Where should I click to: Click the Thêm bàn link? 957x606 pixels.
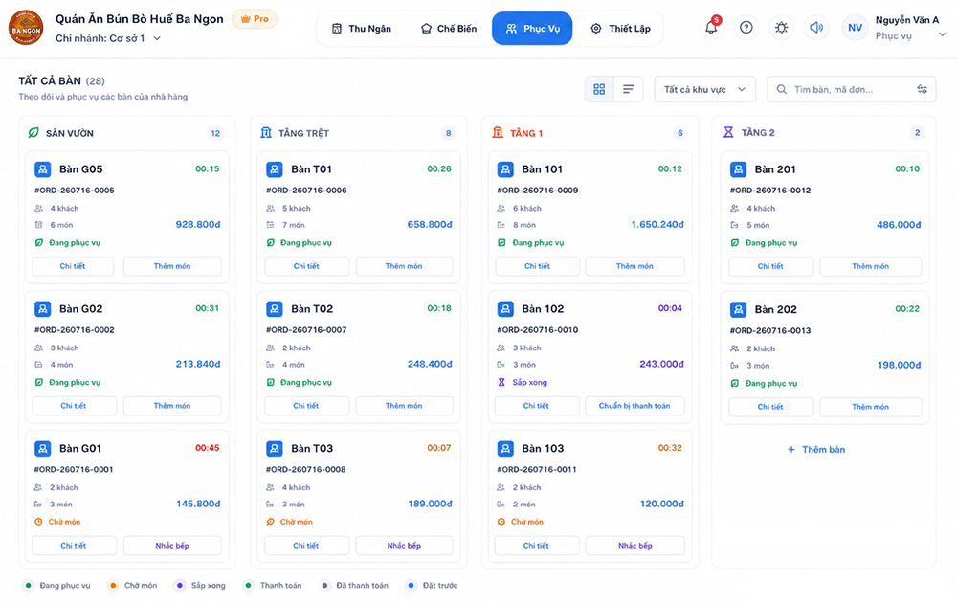tap(816, 450)
